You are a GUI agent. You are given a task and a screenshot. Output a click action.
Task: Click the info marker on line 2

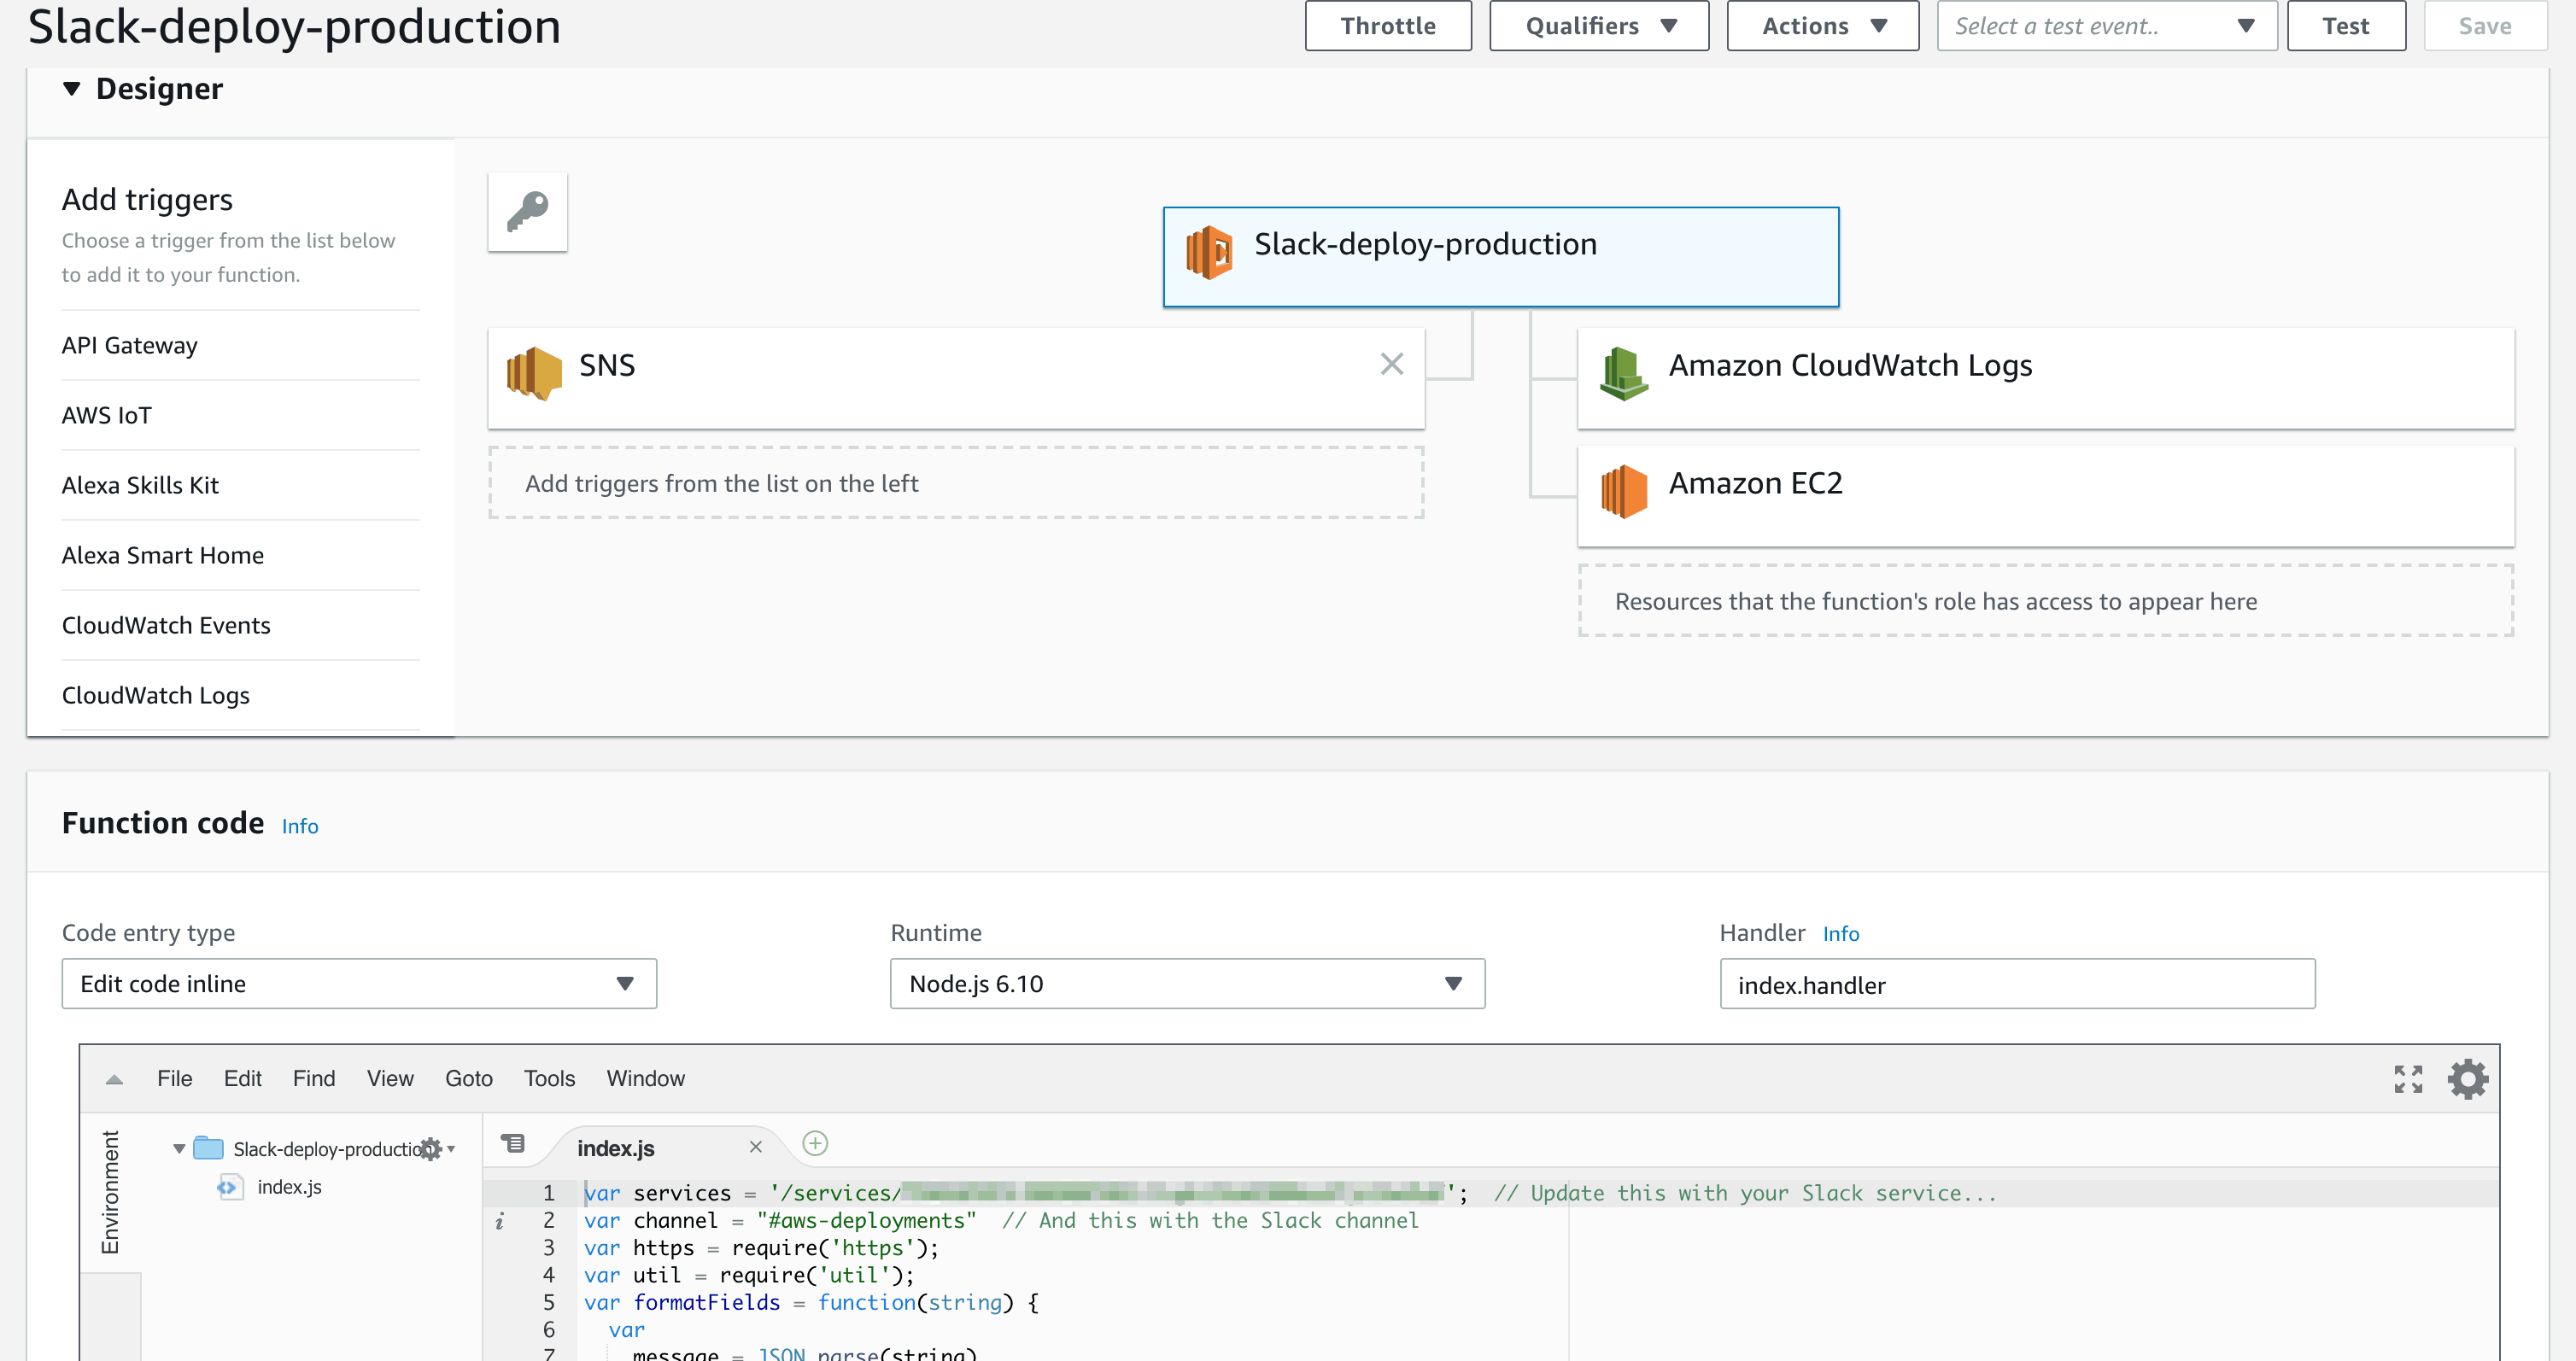(x=499, y=1221)
